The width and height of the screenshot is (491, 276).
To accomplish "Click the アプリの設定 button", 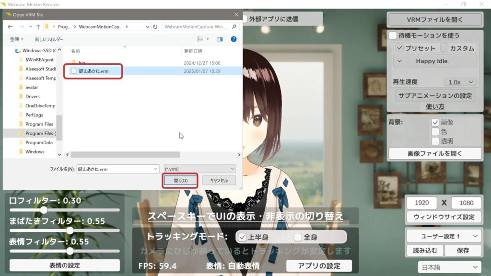I will (319, 266).
